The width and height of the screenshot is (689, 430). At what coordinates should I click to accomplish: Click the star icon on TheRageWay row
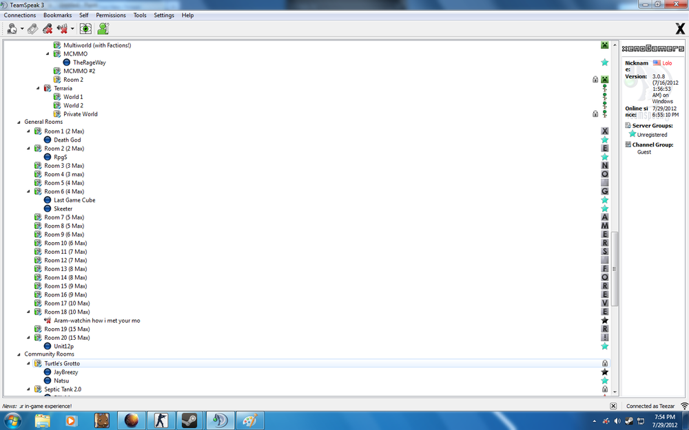pos(605,63)
